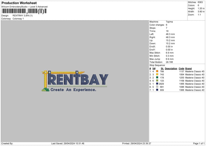Click thread code 1250 in stop sequence
Image resolution: width=206 pixels, height=146 pixels.
click(x=182, y=77)
